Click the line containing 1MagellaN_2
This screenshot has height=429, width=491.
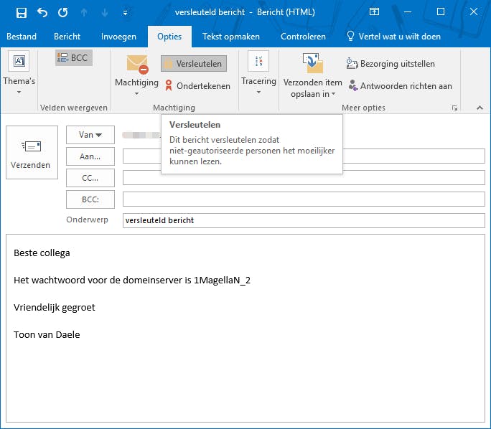(x=132, y=280)
